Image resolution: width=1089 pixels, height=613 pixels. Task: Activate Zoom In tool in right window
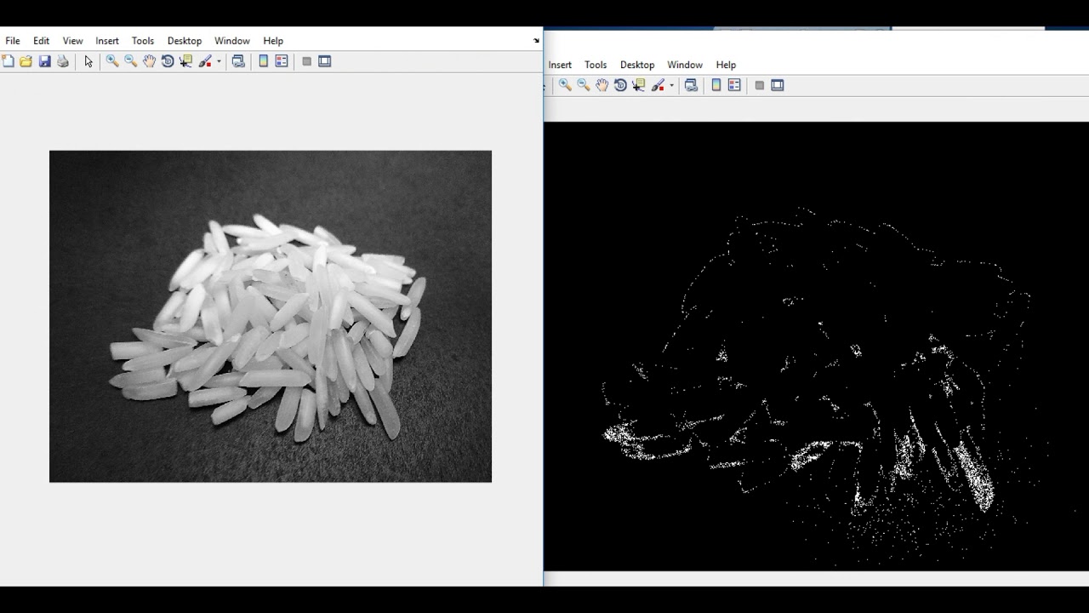pyautogui.click(x=565, y=85)
